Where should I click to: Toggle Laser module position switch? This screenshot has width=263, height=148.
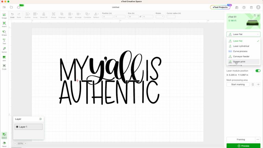[x=258, y=71]
